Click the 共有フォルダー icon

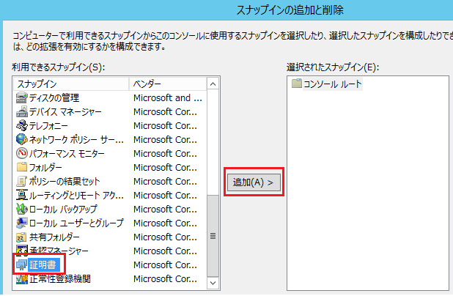coord(22,237)
